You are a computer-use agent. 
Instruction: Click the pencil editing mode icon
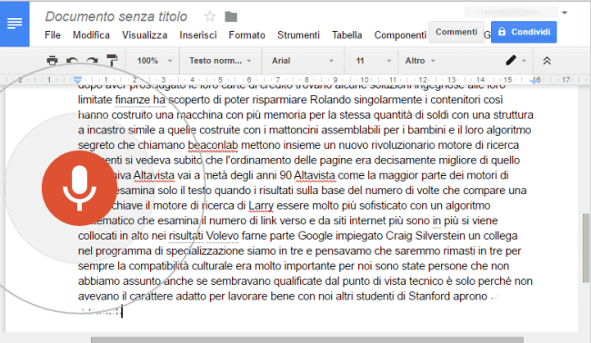(x=511, y=60)
